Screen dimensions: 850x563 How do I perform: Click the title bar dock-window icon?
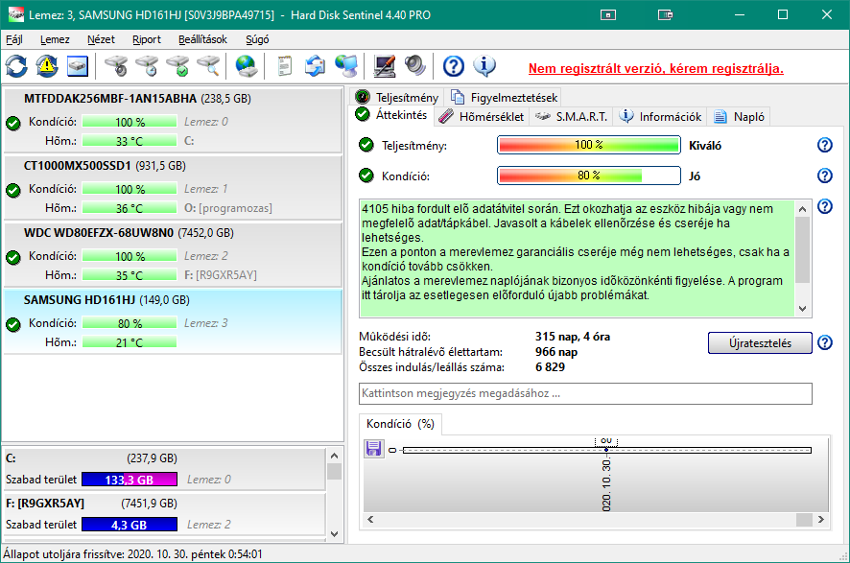(665, 15)
